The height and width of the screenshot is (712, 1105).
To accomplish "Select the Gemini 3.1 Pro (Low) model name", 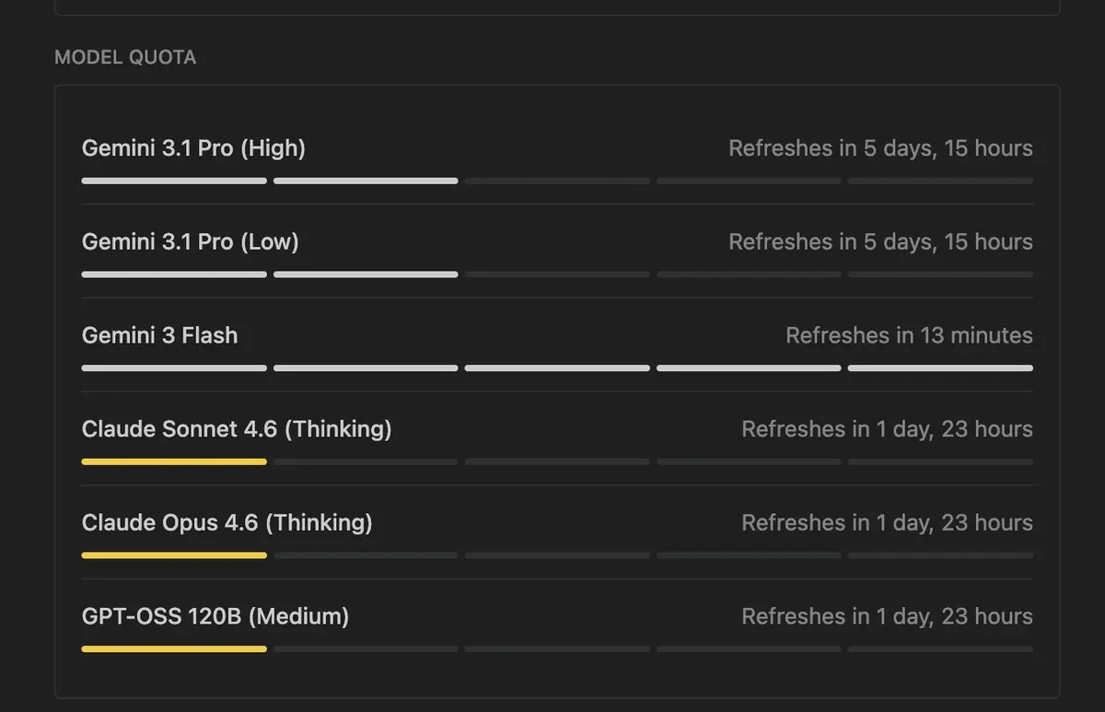I will point(190,242).
